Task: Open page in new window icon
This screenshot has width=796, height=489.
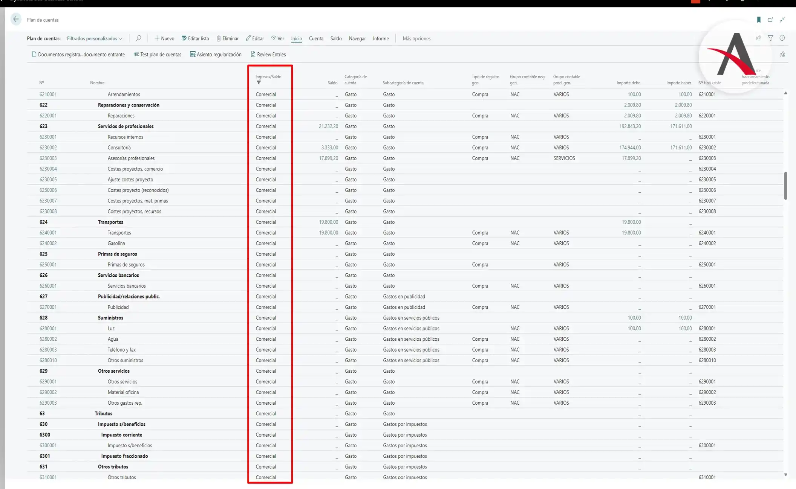Action: (x=770, y=20)
